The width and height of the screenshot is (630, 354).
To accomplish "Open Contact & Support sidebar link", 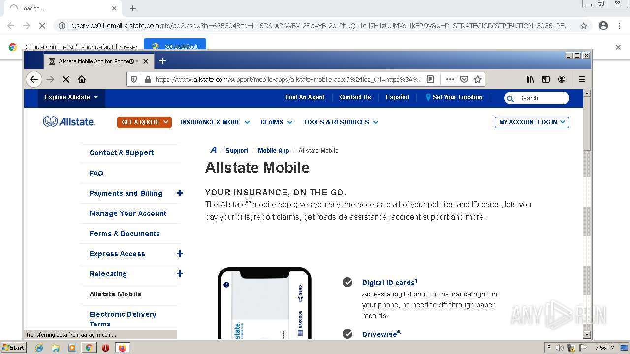I will [122, 153].
